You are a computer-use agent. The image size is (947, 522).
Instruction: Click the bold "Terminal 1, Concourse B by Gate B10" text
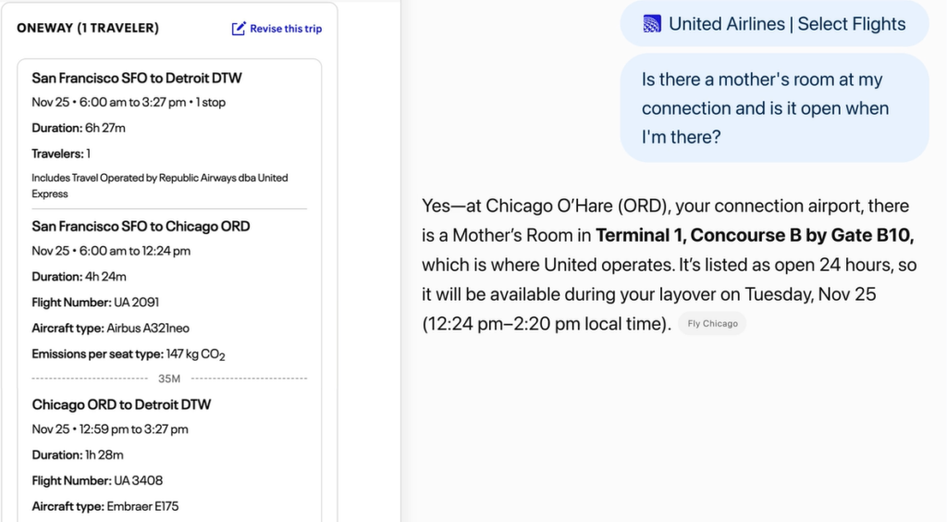755,235
